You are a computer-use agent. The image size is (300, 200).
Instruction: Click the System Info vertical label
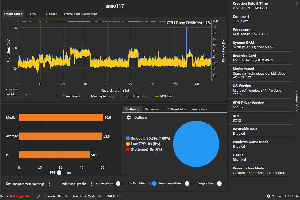[x=297, y=101]
